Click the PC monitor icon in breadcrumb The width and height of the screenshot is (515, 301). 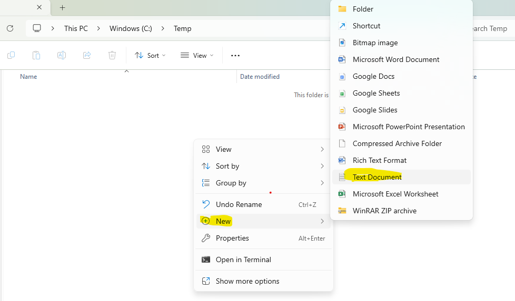37,28
